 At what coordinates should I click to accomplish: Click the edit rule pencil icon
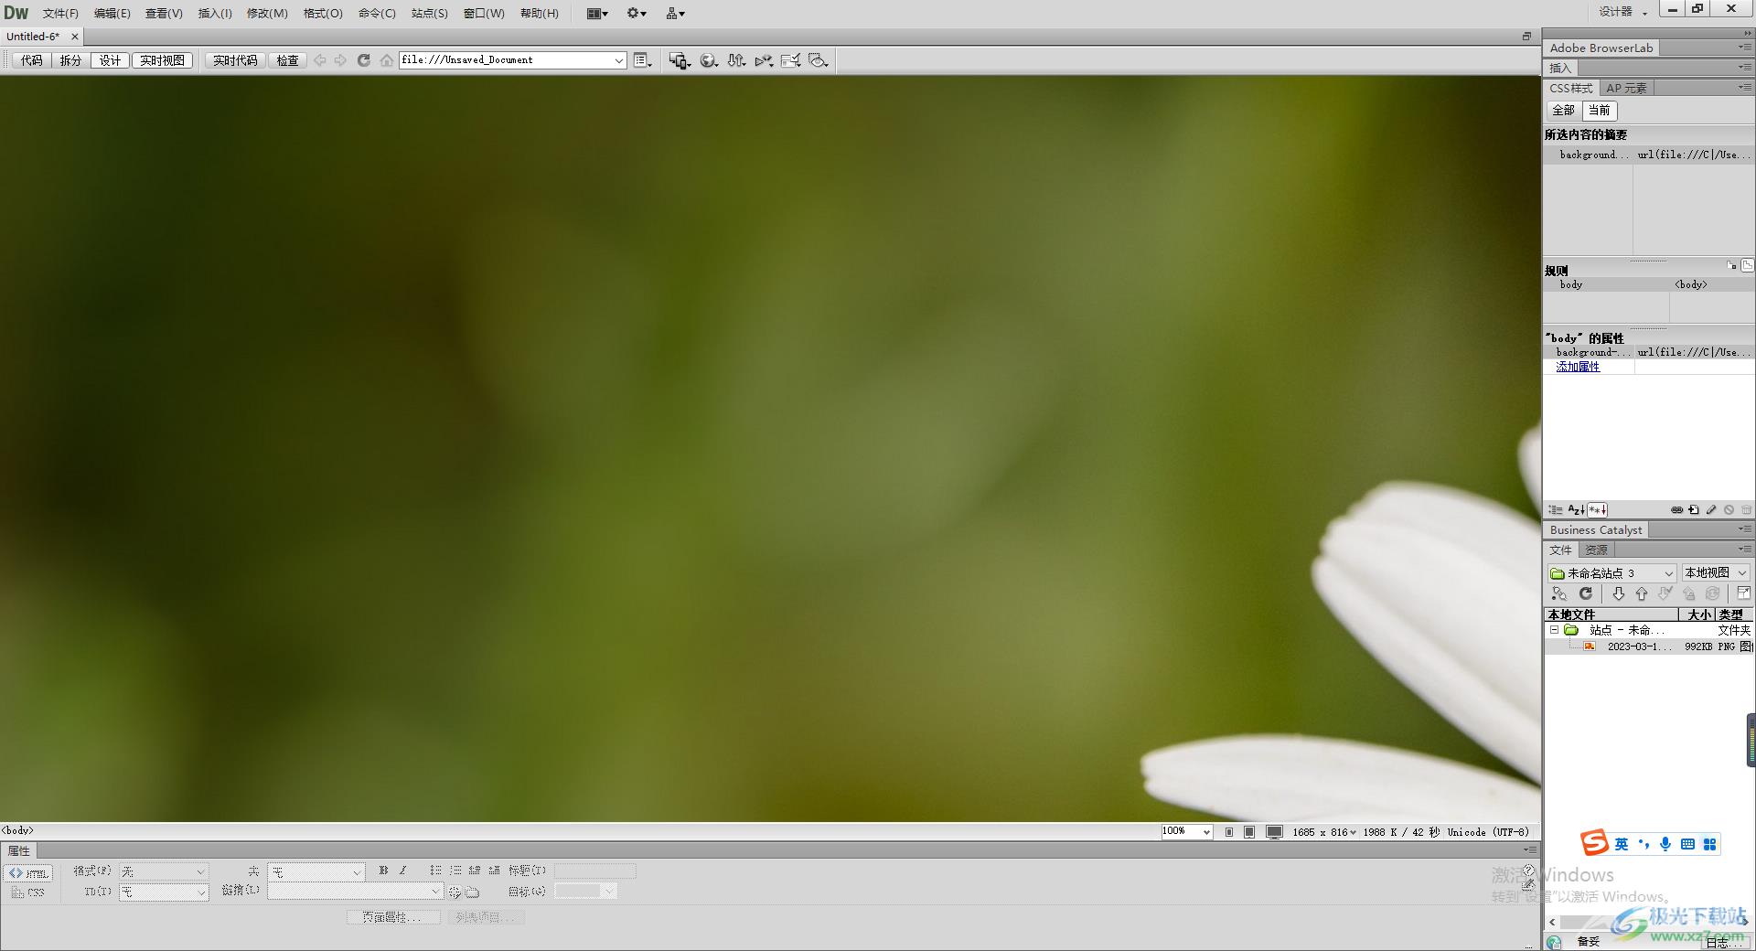tap(1711, 510)
